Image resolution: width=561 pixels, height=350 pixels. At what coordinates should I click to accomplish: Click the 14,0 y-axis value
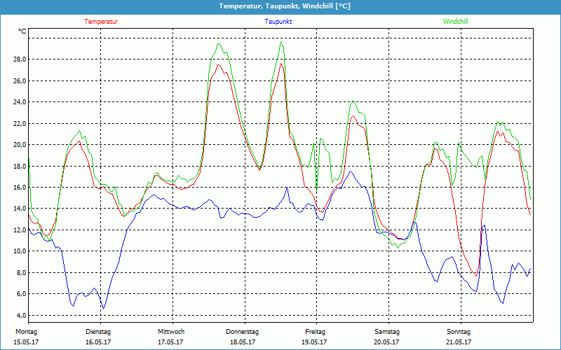tap(20, 209)
